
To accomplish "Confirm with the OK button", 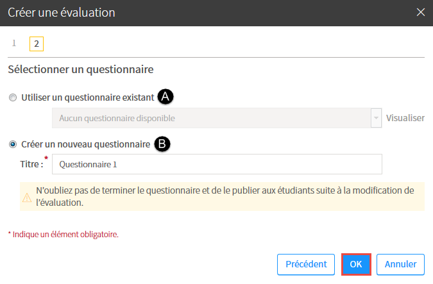I will click(356, 264).
